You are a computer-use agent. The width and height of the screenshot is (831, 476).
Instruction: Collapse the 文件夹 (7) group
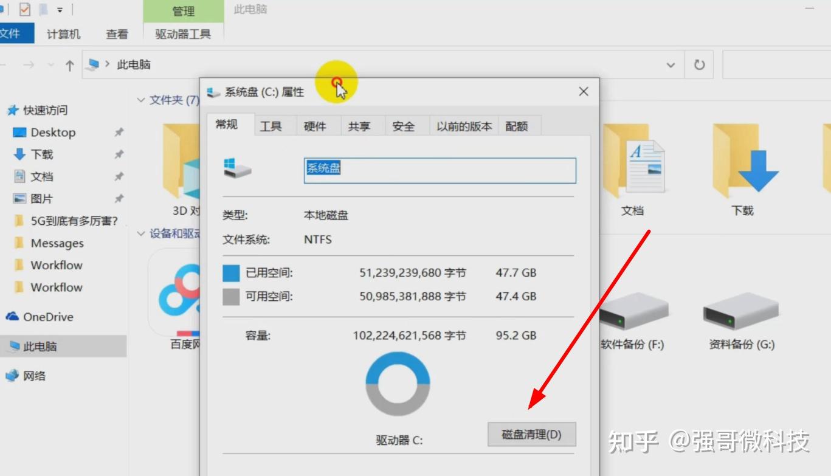click(x=141, y=100)
